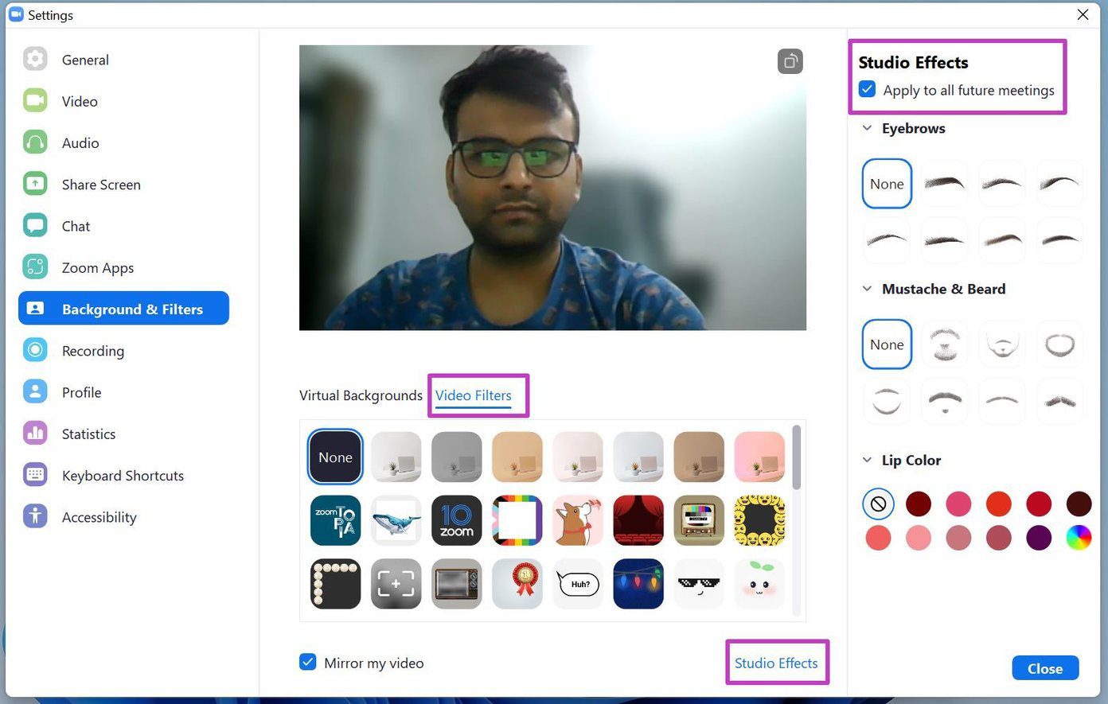Image resolution: width=1108 pixels, height=704 pixels.
Task: Collapse the Lip Color section
Action: click(867, 460)
